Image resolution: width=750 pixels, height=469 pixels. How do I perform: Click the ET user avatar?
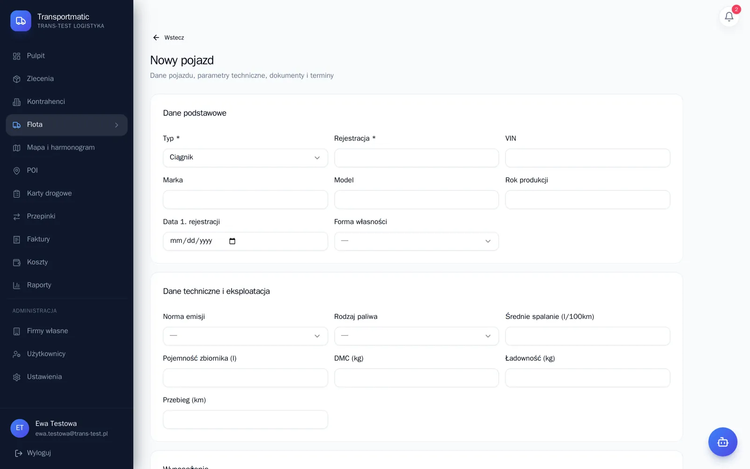(x=20, y=428)
